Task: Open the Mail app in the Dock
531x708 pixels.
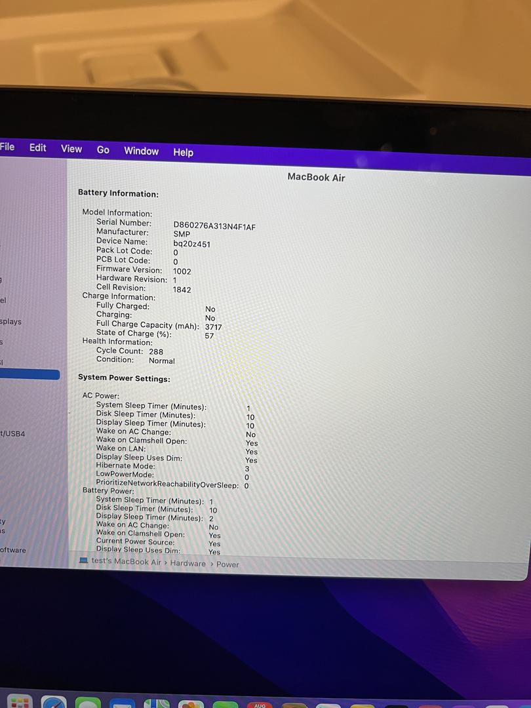Action: (123, 703)
